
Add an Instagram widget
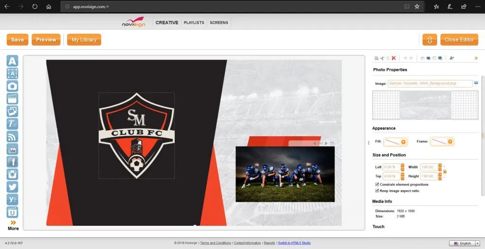pos(12,174)
